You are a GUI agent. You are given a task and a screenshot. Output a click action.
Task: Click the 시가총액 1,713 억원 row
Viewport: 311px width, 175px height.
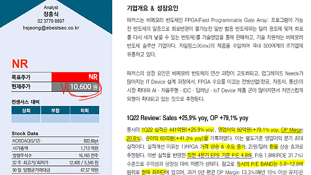(55, 148)
